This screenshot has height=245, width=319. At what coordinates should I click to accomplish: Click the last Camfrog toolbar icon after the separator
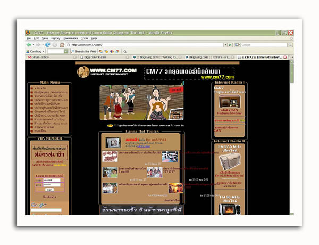click(x=125, y=51)
